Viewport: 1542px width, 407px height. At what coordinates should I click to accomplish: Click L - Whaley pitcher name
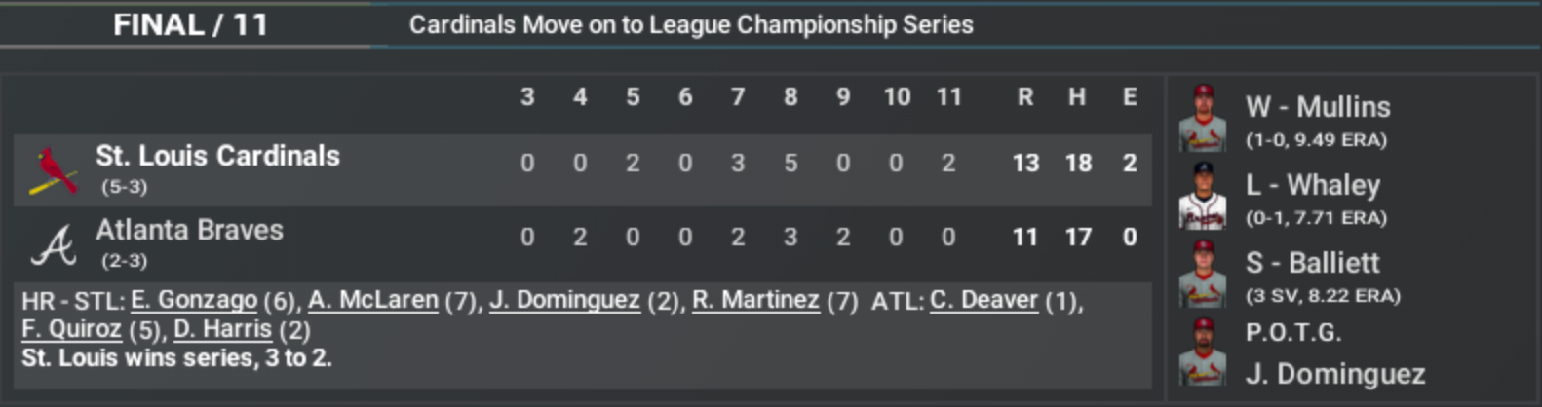click(x=1313, y=185)
